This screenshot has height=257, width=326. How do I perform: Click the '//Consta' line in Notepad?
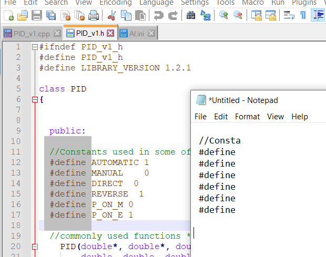[220, 141]
